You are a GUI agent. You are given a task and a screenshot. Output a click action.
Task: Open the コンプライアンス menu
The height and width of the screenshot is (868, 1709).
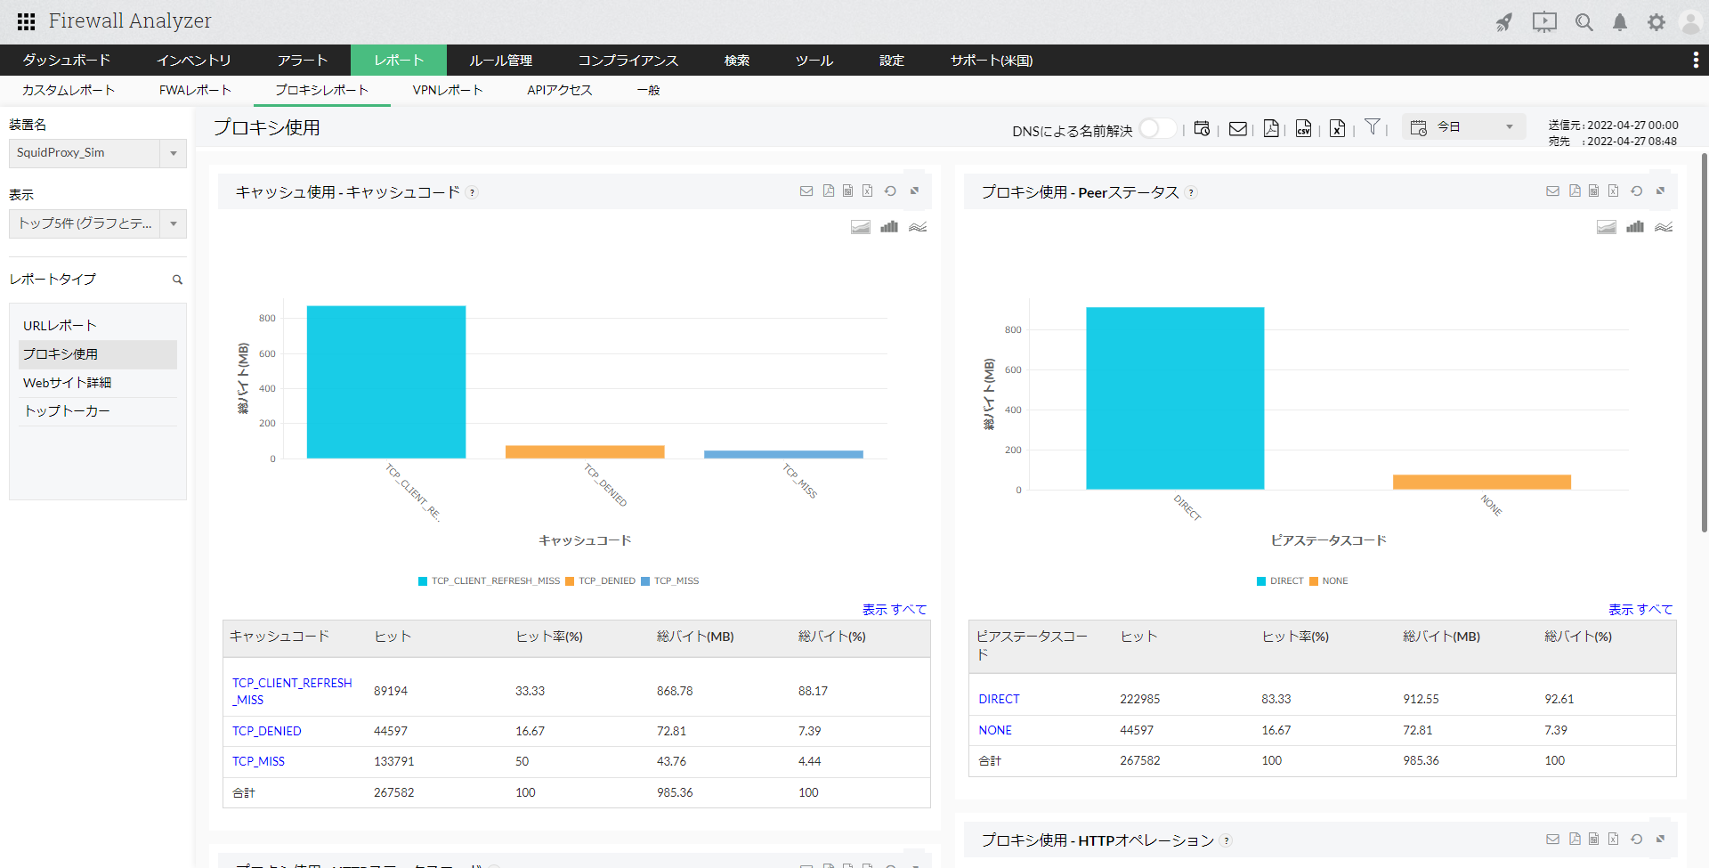pos(628,61)
